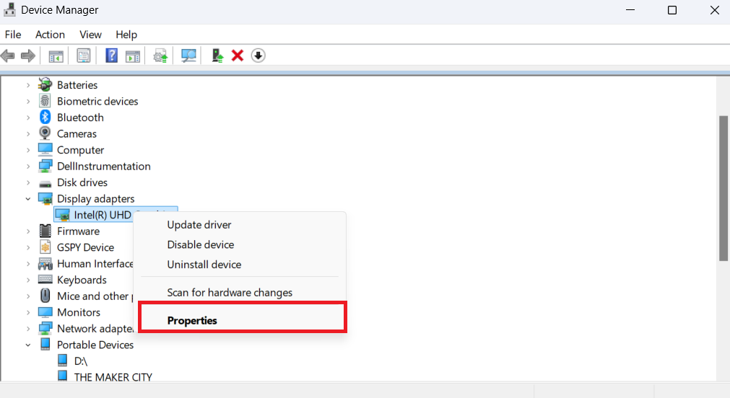Select the GSPY Device label
The width and height of the screenshot is (730, 398).
85,247
